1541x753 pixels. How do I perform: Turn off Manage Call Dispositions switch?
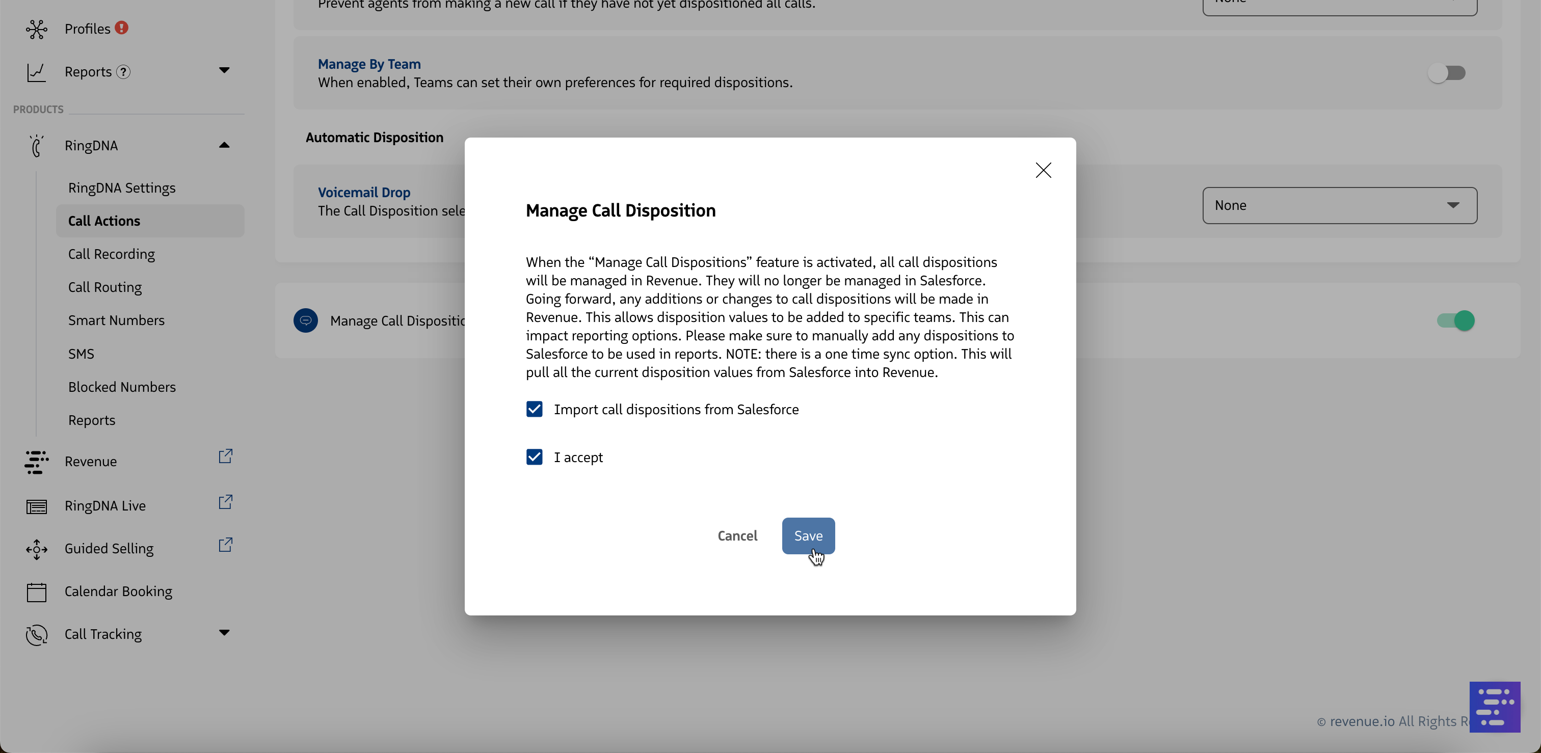coord(1456,320)
